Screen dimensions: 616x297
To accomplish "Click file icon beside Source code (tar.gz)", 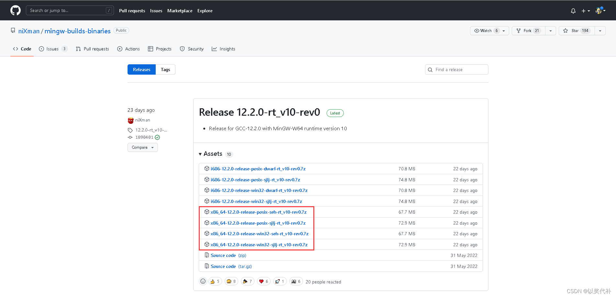I will pyautogui.click(x=207, y=266).
